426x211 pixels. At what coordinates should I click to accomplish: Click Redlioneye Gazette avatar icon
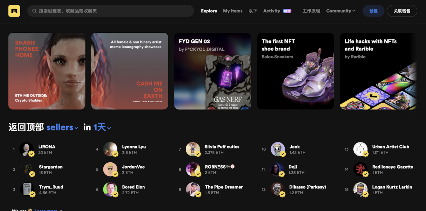[360, 169]
